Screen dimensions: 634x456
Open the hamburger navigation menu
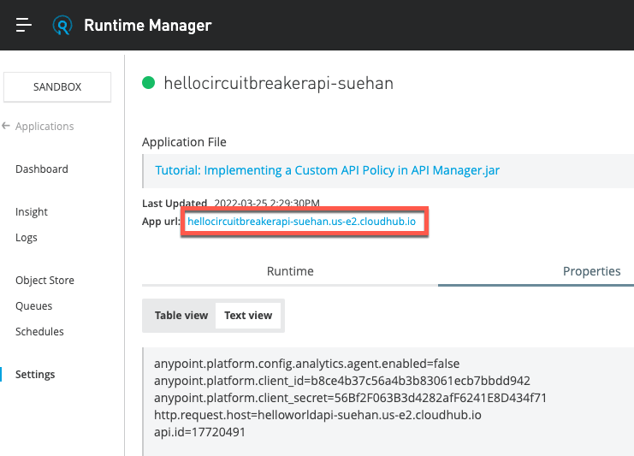click(x=24, y=25)
